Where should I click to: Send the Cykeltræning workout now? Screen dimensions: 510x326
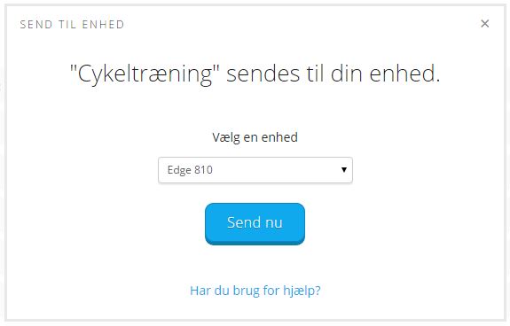coord(255,224)
